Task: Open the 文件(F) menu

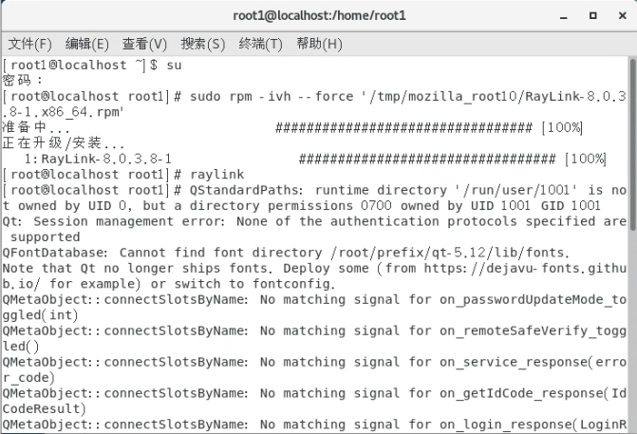Action: (x=29, y=44)
